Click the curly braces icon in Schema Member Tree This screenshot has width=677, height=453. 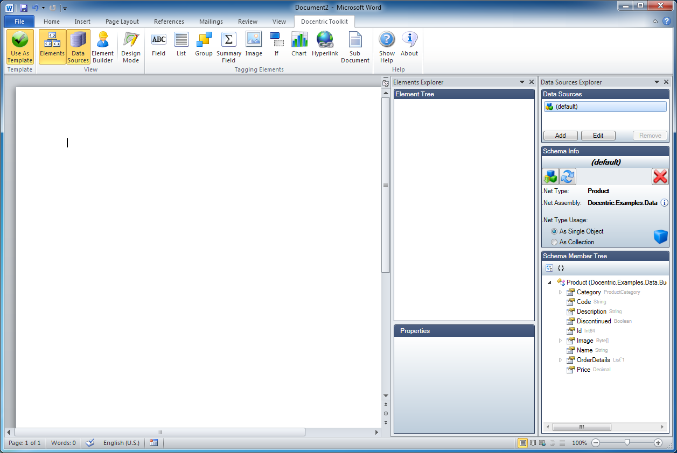561,267
